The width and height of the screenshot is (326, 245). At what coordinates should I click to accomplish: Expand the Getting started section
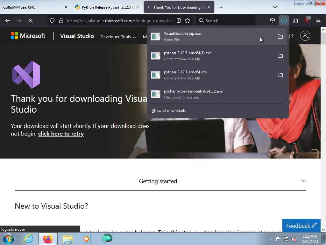point(160,181)
